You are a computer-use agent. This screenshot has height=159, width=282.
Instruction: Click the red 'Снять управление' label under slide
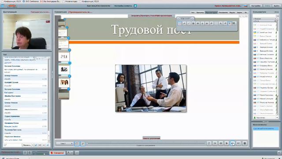click(x=152, y=138)
